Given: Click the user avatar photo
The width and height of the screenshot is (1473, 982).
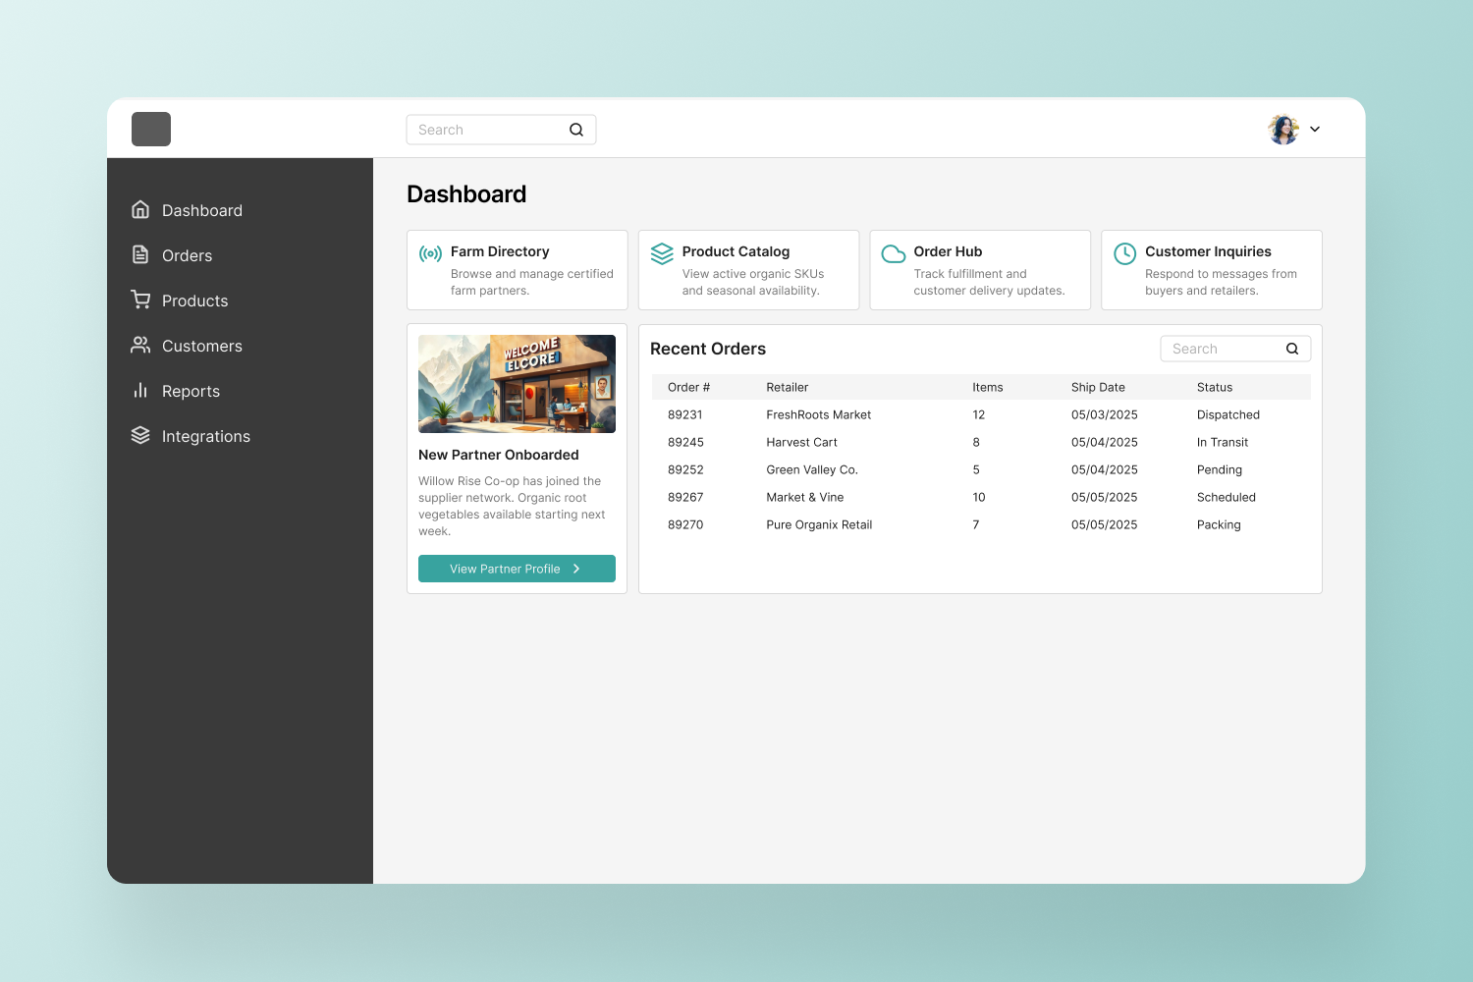Looking at the screenshot, I should [1283, 129].
